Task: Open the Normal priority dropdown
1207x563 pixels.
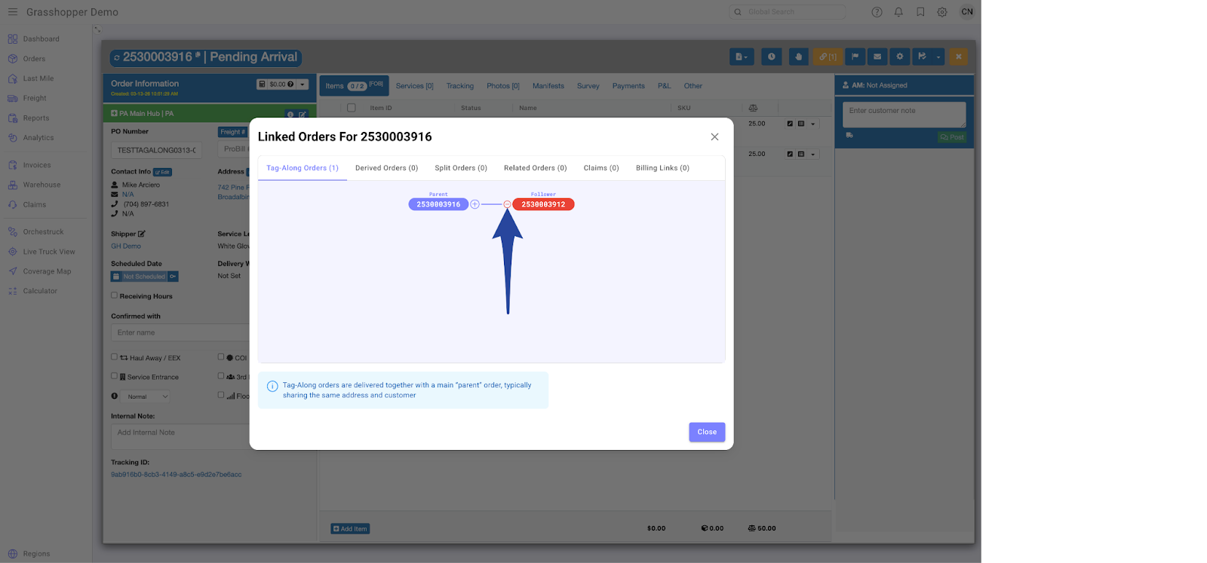Action: pos(147,396)
